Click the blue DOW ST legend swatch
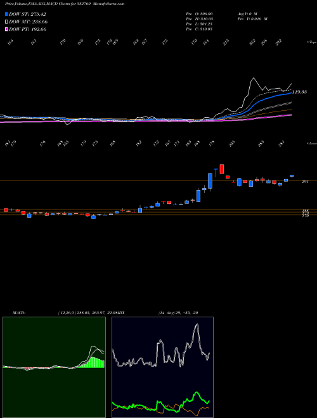 (6, 14)
